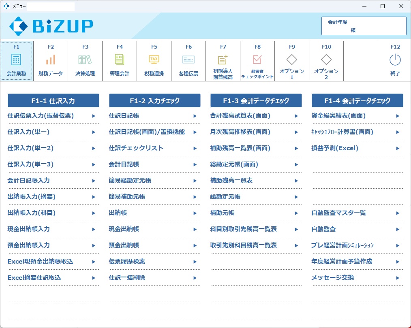411x328 pixels.
Task: Open Excel摘要仕訳取込
Action: click(x=34, y=278)
